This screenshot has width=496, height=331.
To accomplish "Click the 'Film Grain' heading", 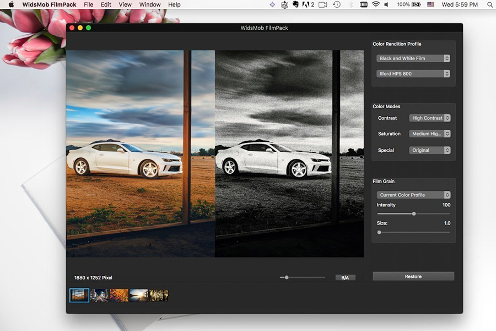I will [384, 181].
